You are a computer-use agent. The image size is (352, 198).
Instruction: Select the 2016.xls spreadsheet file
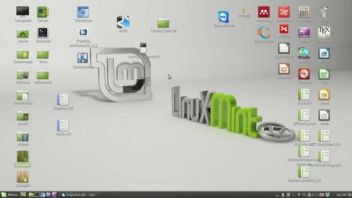coord(304,95)
